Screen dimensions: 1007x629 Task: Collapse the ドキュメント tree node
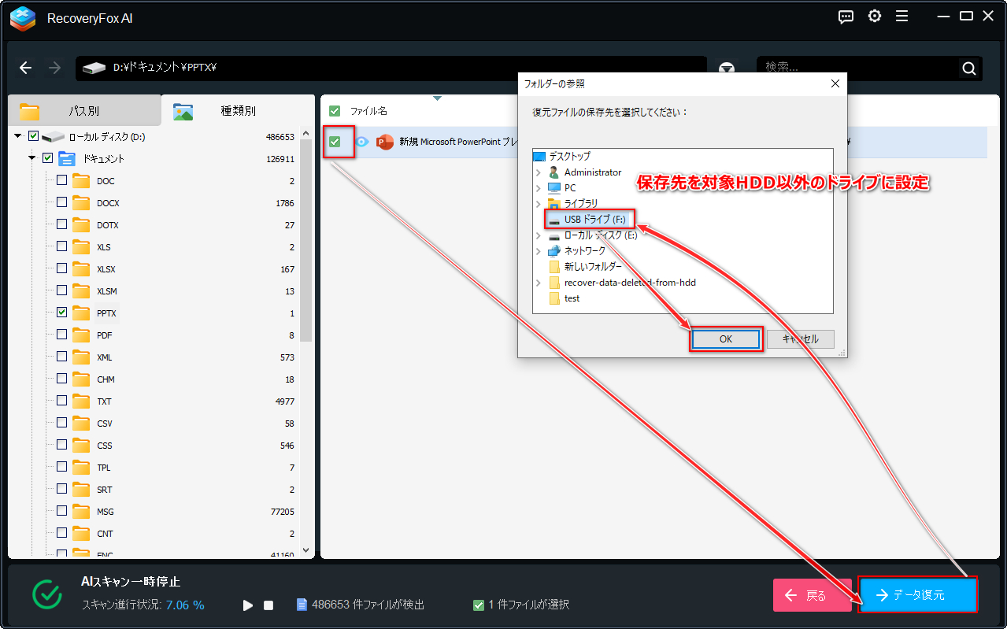[x=32, y=158]
